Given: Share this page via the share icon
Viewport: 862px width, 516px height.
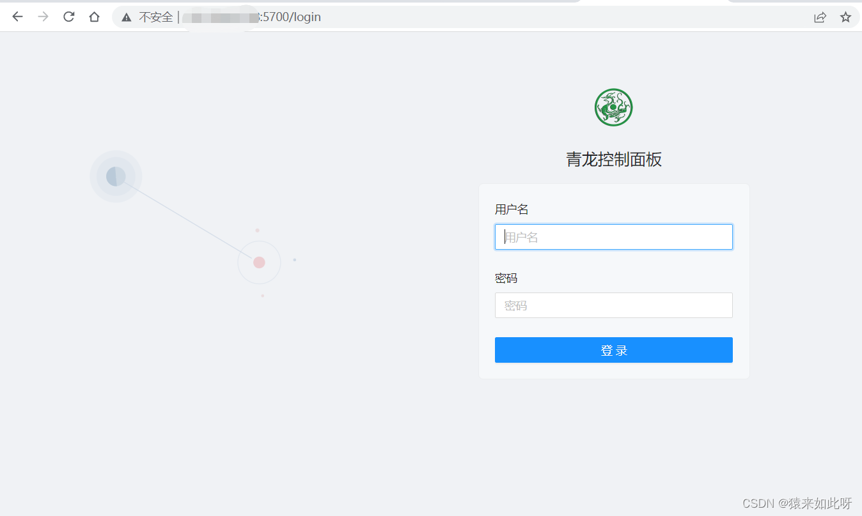Looking at the screenshot, I should pyautogui.click(x=820, y=17).
